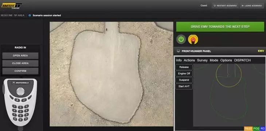The image size is (266, 131).
Task: Click the Immersive Technologies logo
Action: point(12,6)
